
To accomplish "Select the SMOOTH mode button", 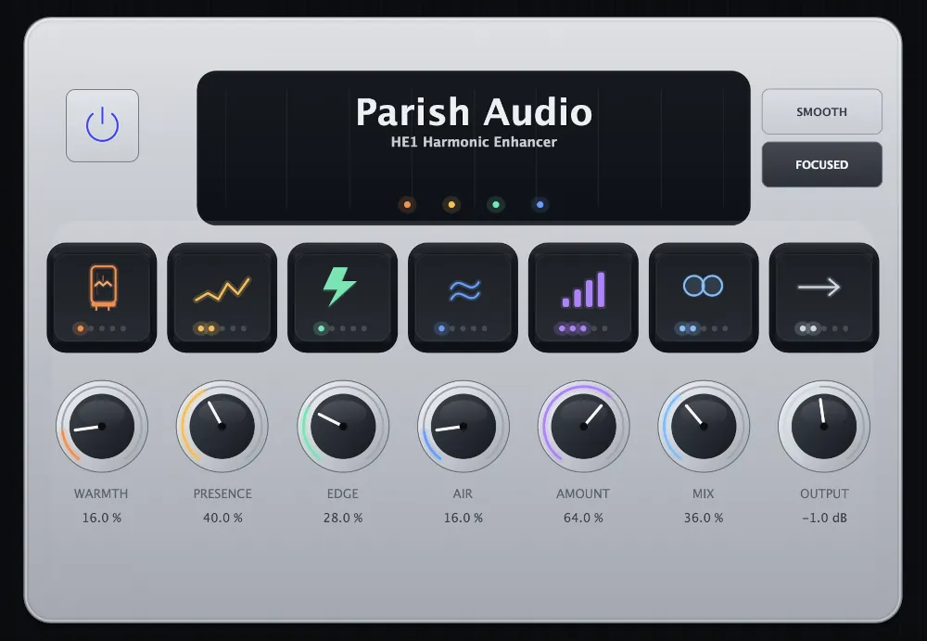I will click(821, 111).
